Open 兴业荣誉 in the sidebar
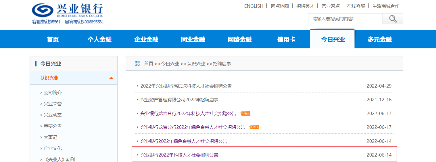The width and height of the screenshot is (436, 162). [53, 104]
